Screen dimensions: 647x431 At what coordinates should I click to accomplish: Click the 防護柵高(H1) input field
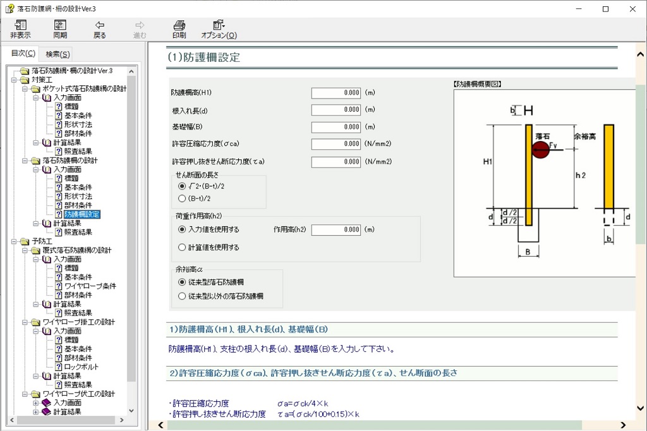click(x=336, y=93)
